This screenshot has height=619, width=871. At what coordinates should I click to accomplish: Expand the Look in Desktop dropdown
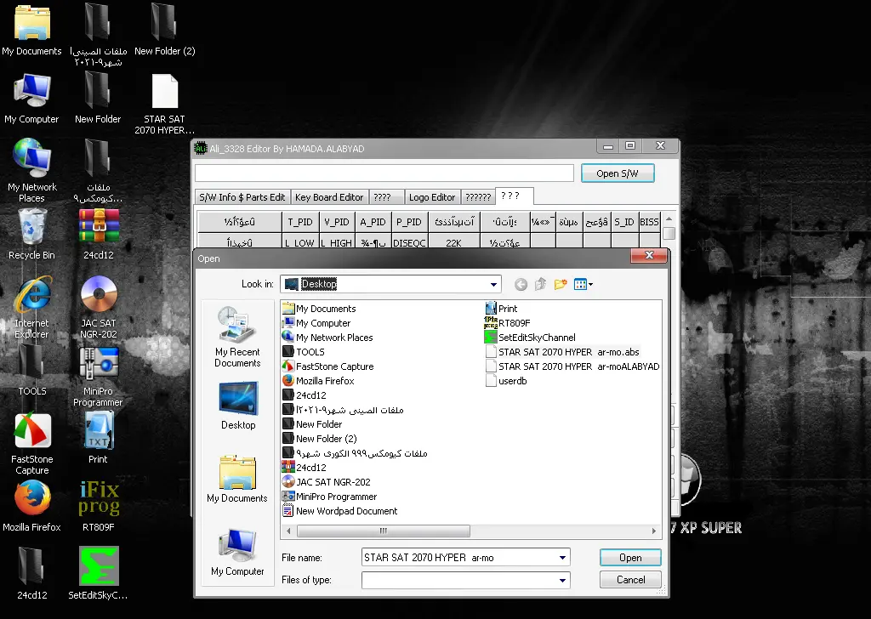pos(493,284)
